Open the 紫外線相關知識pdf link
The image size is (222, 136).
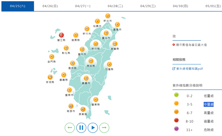click(x=192, y=69)
